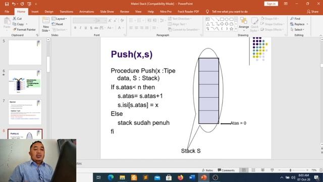This screenshot has height=182, width=323.
Task: Open Customize Quick Access Toolbar arrow
Action: (36, 4)
